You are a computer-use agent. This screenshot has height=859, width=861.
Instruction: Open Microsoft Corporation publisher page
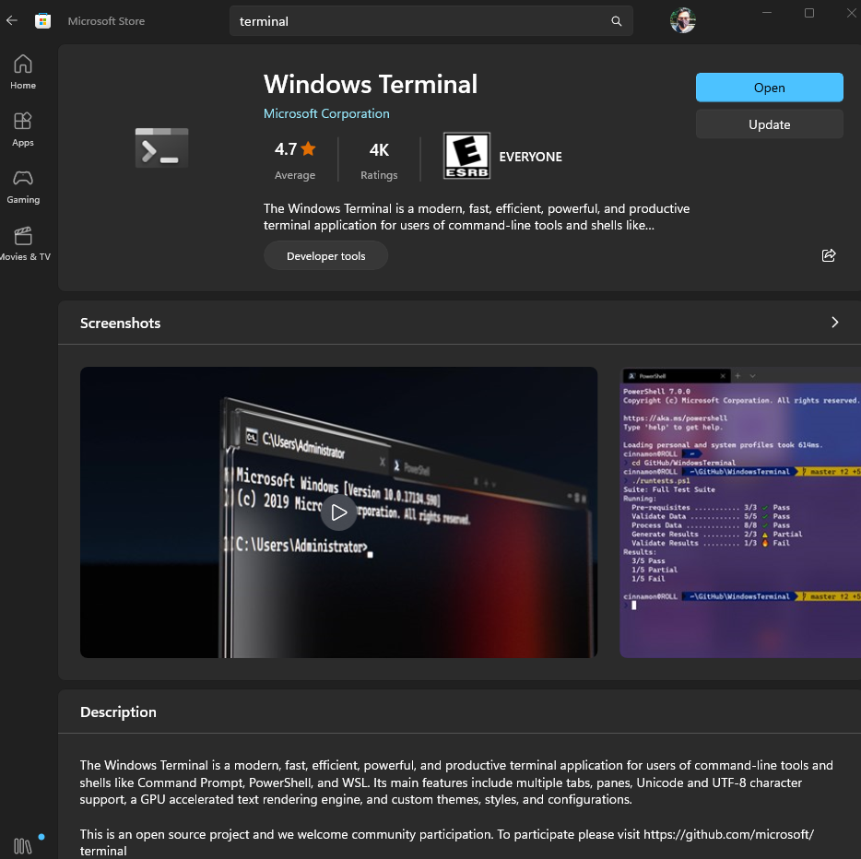(x=326, y=113)
